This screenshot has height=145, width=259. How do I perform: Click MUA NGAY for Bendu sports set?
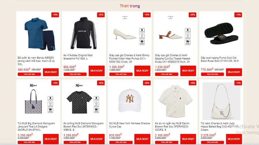pos(51,72)
